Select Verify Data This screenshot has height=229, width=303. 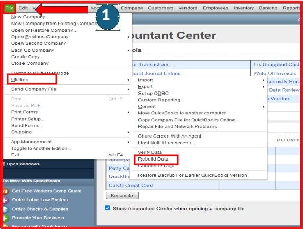tap(150, 152)
